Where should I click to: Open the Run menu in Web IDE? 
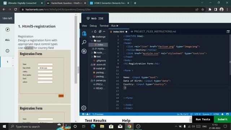click(x=115, y=26)
